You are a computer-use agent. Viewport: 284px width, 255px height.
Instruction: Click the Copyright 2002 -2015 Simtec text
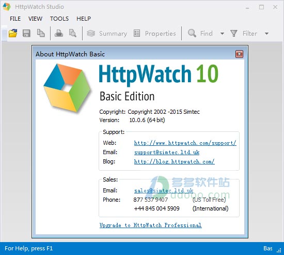pos(164,112)
